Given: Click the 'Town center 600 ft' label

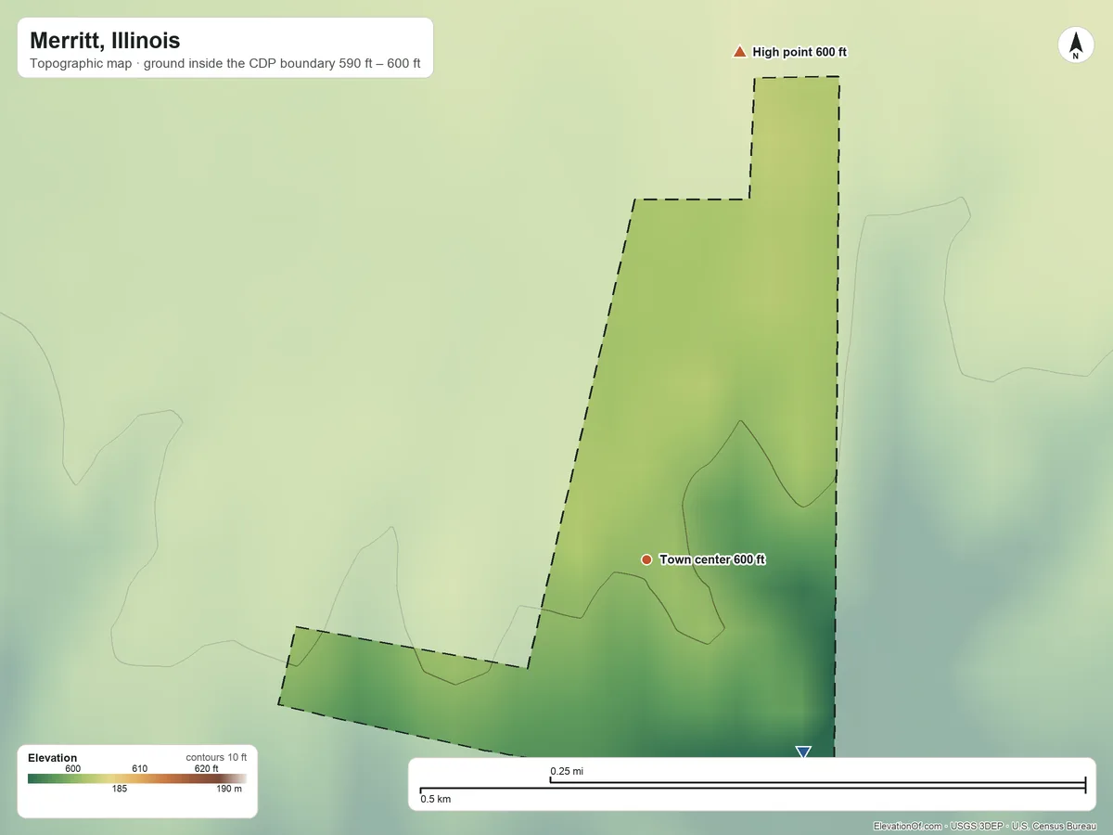Looking at the screenshot, I should pos(712,559).
